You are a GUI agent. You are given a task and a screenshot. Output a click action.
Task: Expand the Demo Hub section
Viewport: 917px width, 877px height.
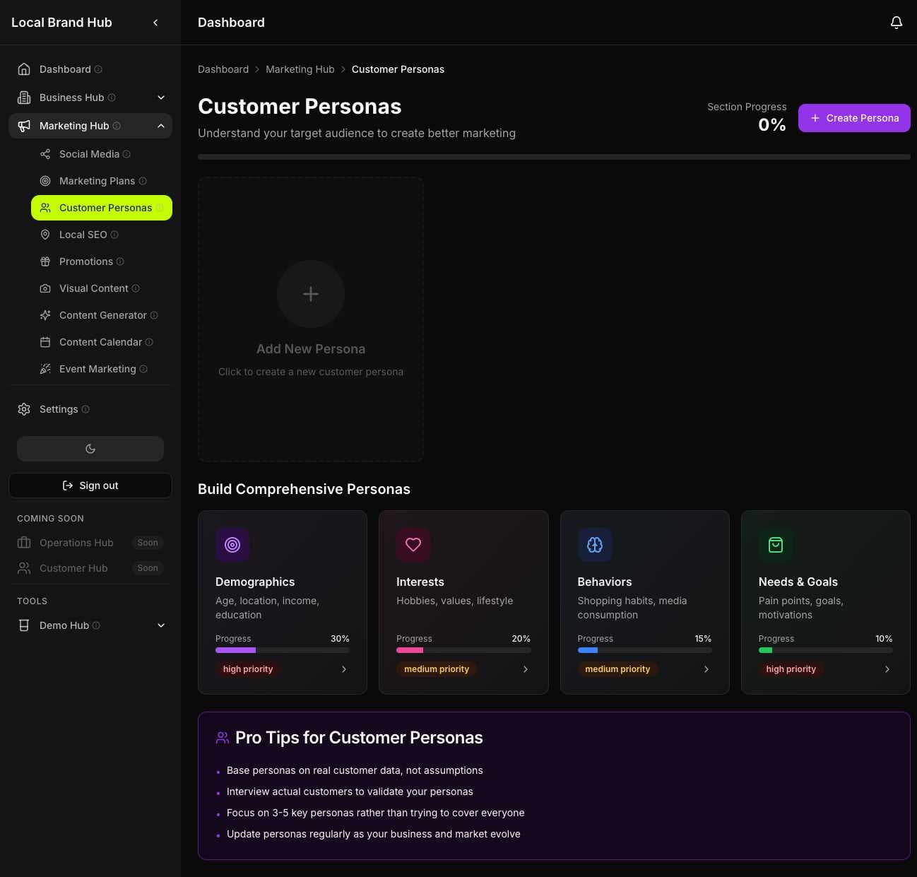click(x=160, y=625)
